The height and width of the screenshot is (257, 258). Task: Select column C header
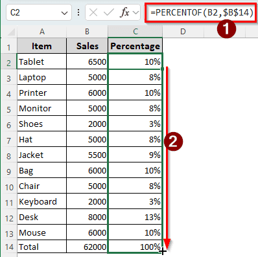(x=135, y=32)
